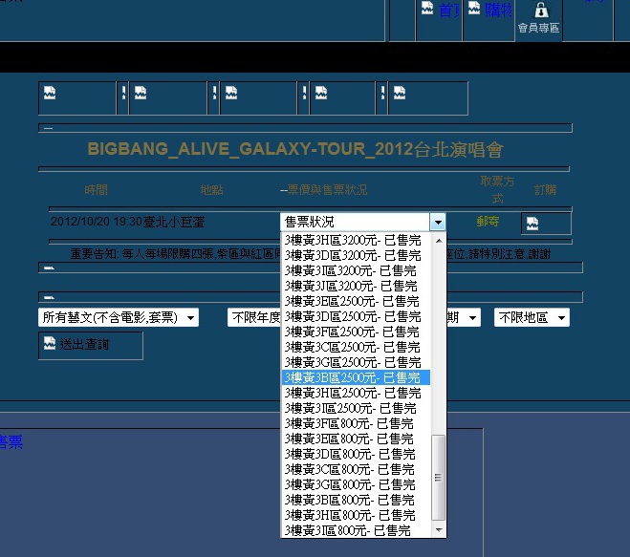Select option 3樓黃3D區3200元 已售完
Image resolution: width=630 pixels, height=557 pixels.
(x=356, y=255)
